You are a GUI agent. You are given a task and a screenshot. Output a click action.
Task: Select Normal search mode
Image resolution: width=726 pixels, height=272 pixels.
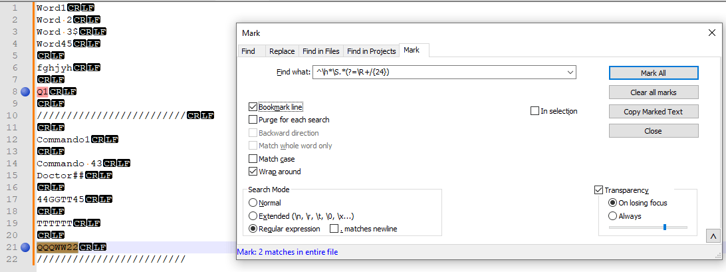[253, 203]
